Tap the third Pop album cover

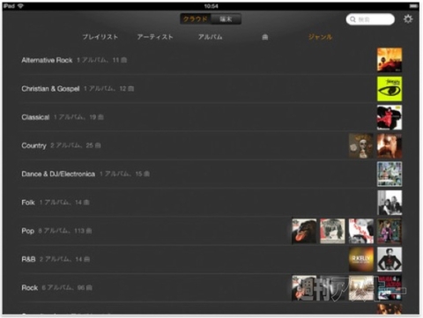[361, 231]
